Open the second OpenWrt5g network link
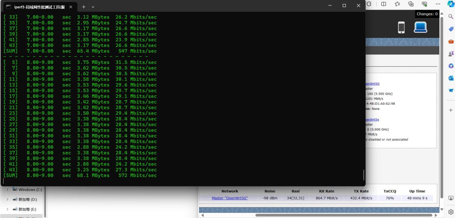This screenshot has height=218, width=455. (x=372, y=120)
